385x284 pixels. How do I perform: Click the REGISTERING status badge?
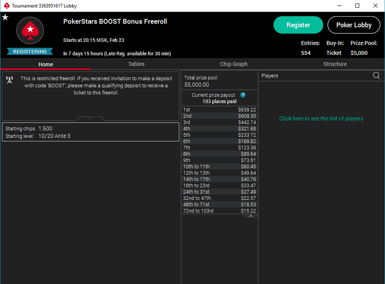click(x=30, y=52)
